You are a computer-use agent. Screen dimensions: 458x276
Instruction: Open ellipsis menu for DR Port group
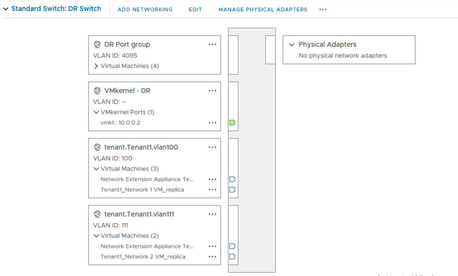pyautogui.click(x=212, y=44)
